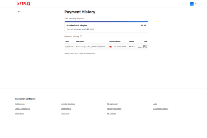This screenshot has height=138, width=207.
Task: Click the masked card number ending 8637
Action: click(x=120, y=47)
